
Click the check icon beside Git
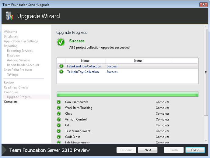(59, 125)
